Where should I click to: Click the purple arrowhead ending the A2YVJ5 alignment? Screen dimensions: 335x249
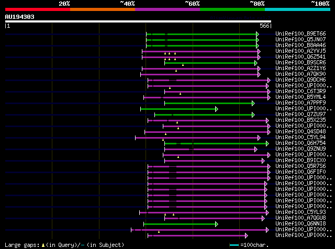pos(259,51)
